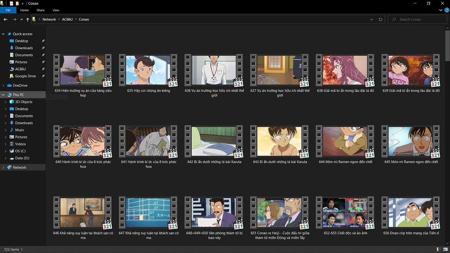Click AC86U in the address breadcrumb
The image size is (450, 253).
(67, 19)
